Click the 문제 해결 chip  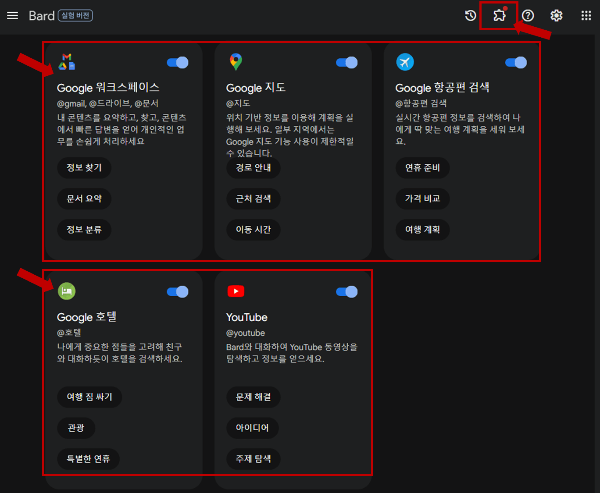pos(253,397)
